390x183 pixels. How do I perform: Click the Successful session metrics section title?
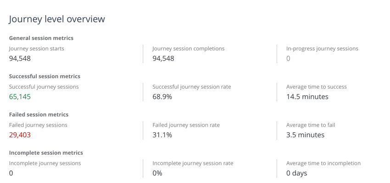coord(45,76)
